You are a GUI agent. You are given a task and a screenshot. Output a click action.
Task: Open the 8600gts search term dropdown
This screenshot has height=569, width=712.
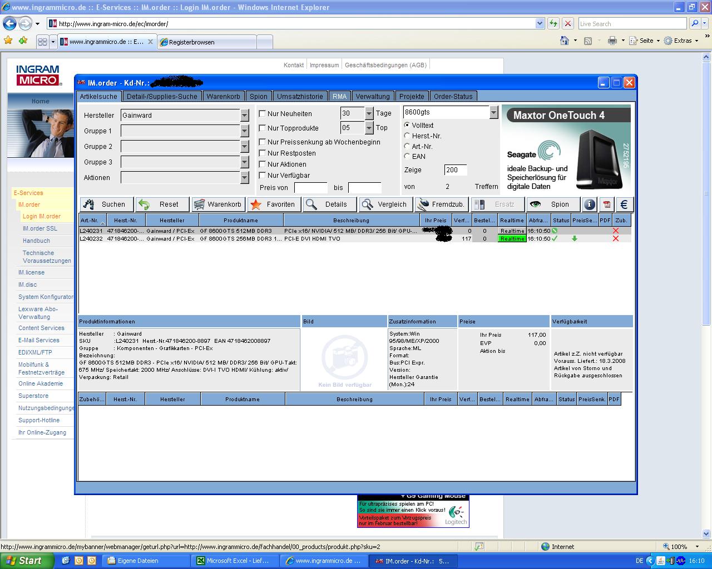493,112
